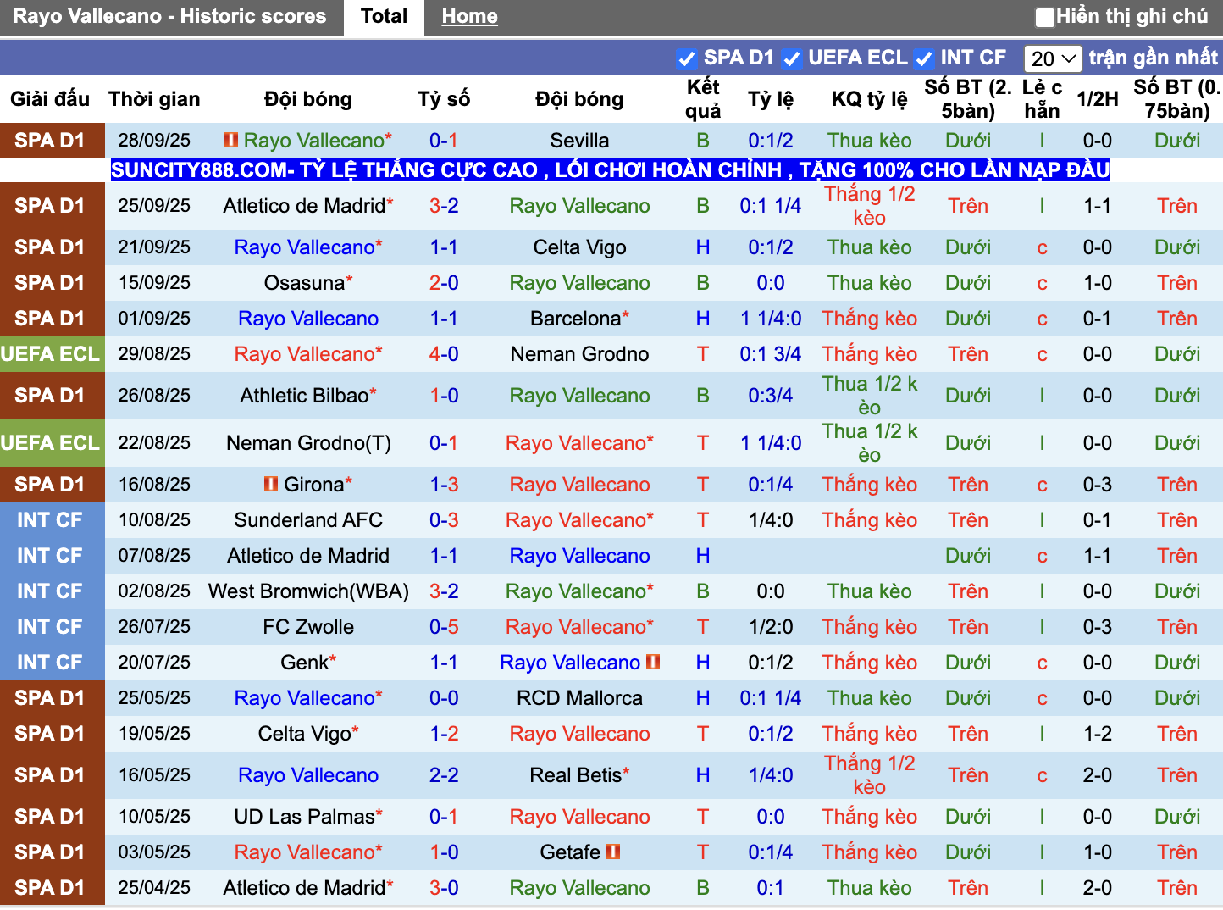Click the red card icon beside Rayo Vallecano 28/09/25
This screenshot has height=910, width=1223.
coord(230,140)
